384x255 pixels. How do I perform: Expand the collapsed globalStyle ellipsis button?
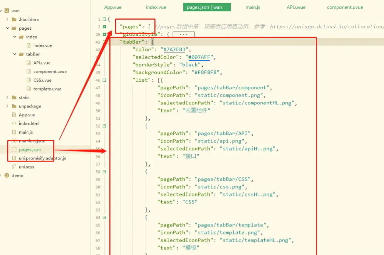tap(184, 34)
